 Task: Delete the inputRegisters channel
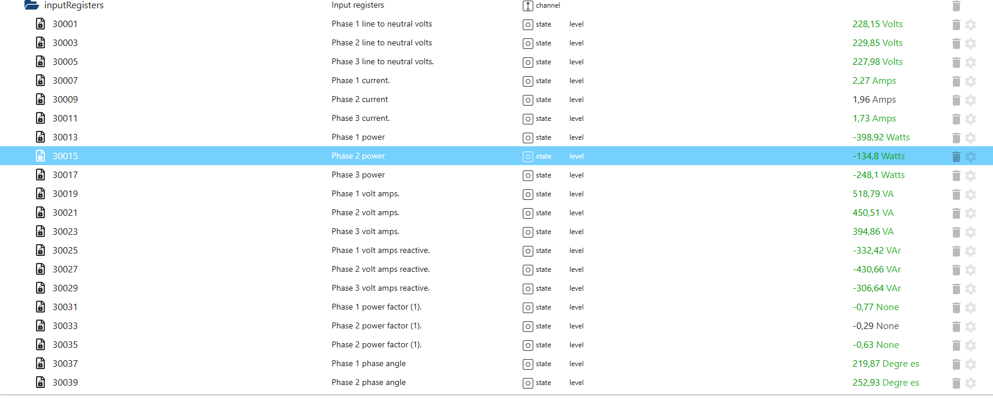click(x=956, y=6)
